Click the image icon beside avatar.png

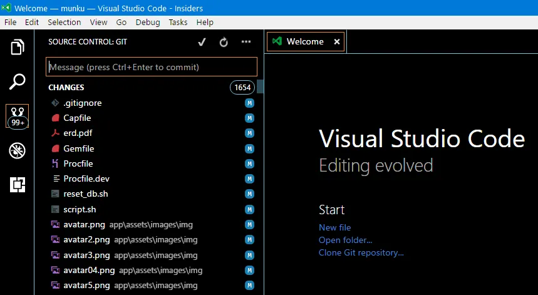(55, 225)
